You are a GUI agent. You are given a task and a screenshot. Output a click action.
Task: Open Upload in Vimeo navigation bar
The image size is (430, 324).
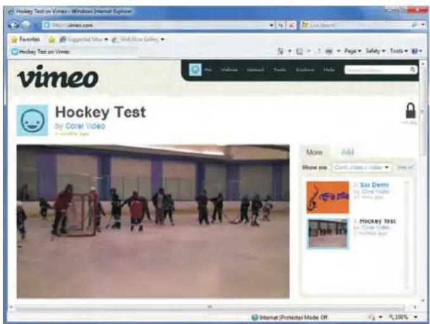click(x=255, y=70)
